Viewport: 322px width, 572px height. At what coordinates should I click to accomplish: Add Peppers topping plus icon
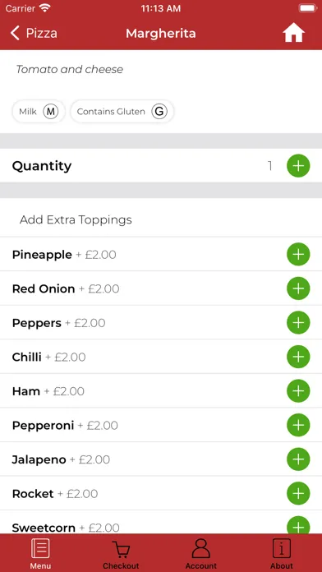pyautogui.click(x=298, y=322)
